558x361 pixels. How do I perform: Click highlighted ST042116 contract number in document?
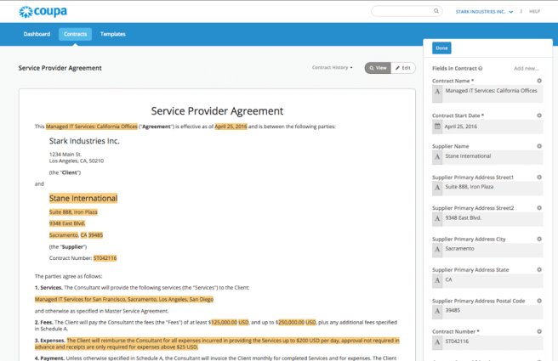click(x=105, y=258)
